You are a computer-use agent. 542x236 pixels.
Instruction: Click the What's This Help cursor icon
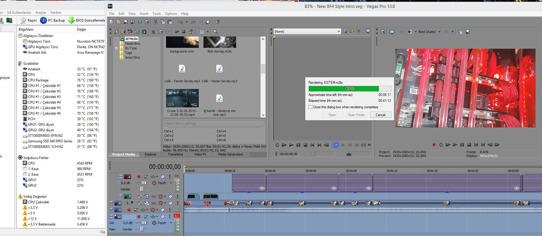coord(217,22)
